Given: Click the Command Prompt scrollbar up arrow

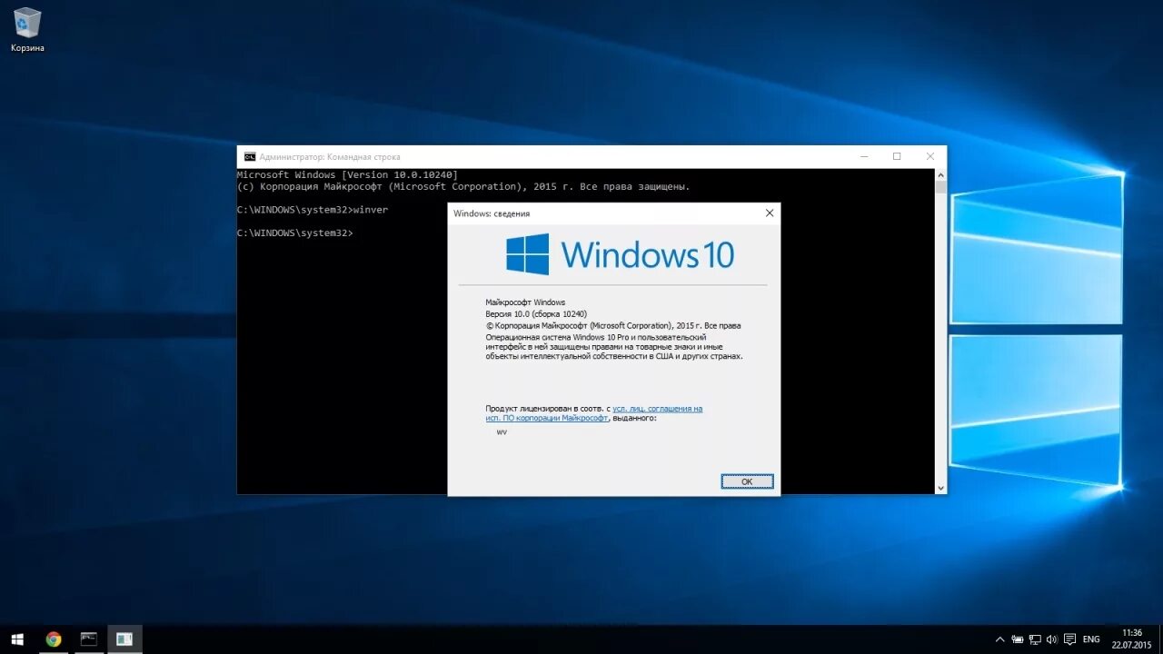Looking at the screenshot, I should (x=940, y=174).
